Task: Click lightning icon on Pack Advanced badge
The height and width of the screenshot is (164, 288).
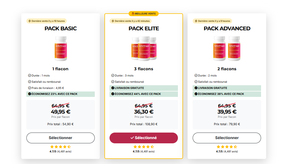Action: (196, 21)
